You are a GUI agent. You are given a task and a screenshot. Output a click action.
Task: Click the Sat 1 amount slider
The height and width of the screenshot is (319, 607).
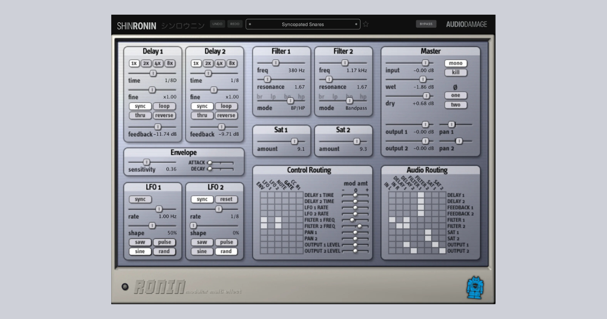(x=281, y=142)
